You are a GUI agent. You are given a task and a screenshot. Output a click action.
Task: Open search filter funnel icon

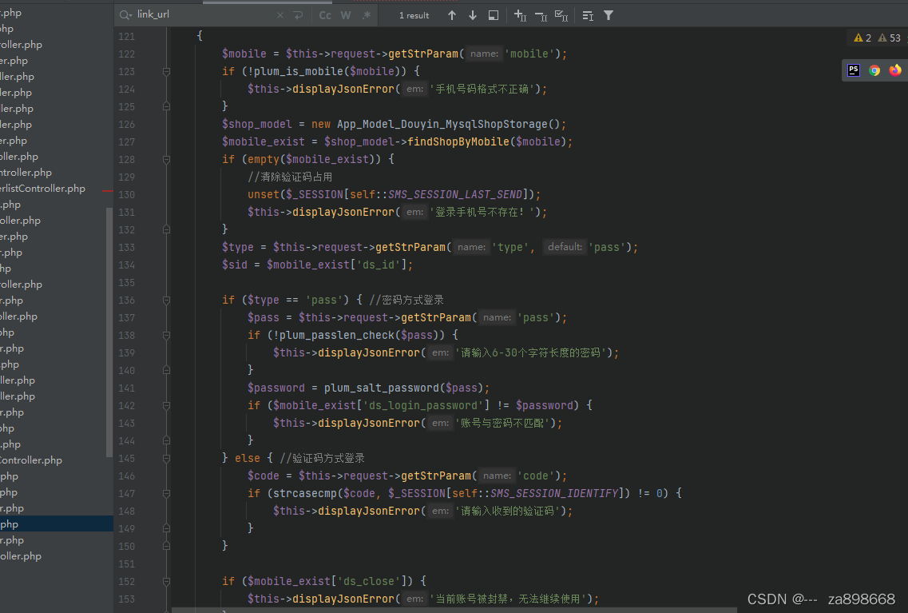pos(608,16)
